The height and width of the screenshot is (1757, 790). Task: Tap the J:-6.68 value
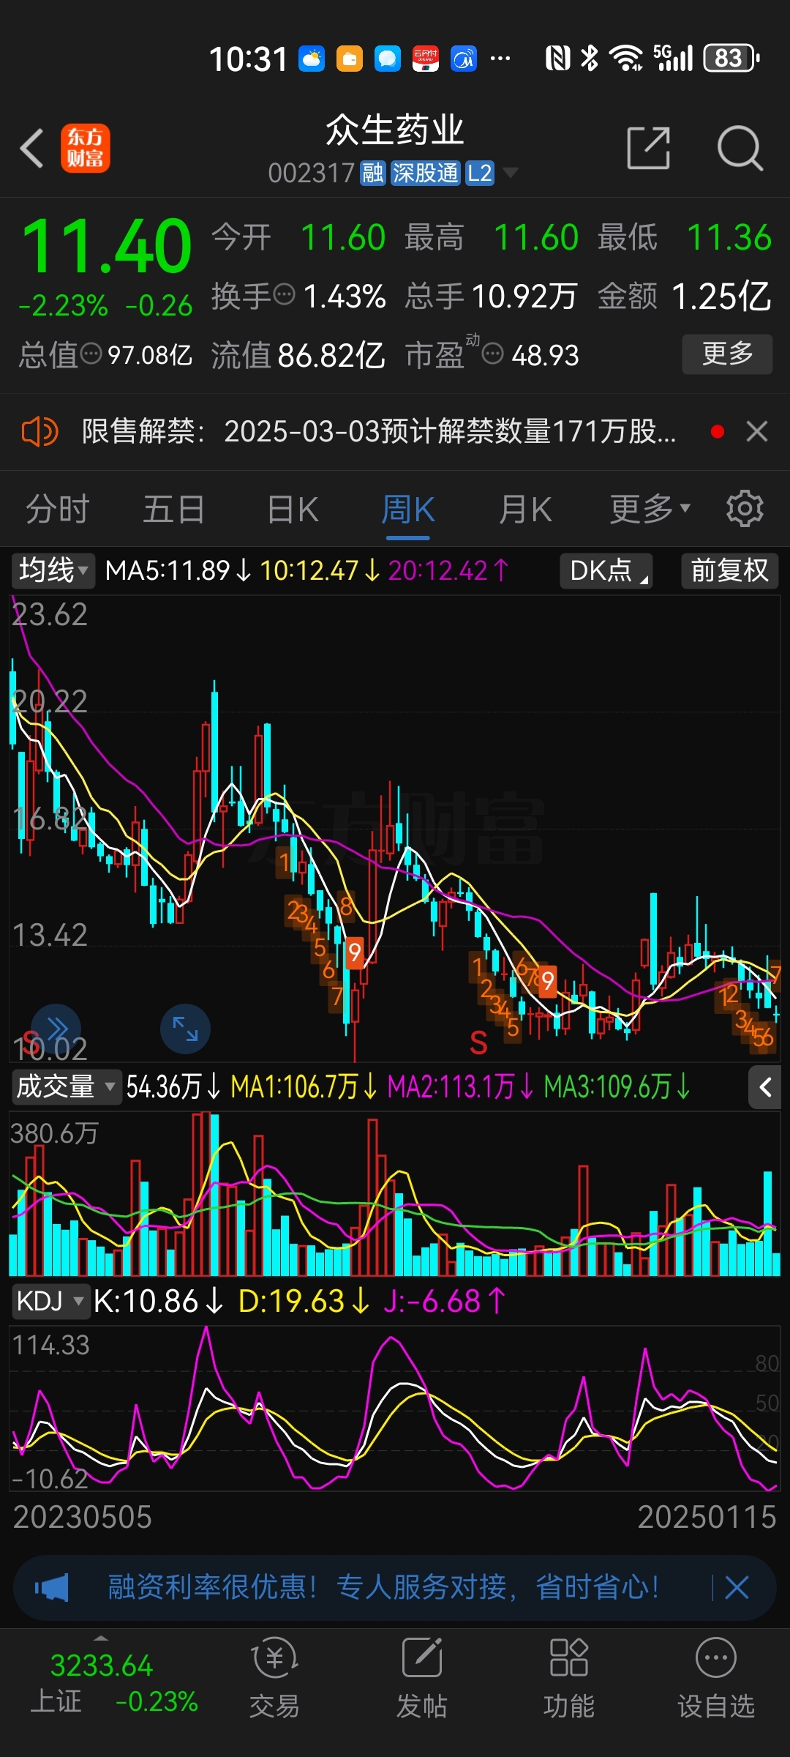[x=445, y=1301]
